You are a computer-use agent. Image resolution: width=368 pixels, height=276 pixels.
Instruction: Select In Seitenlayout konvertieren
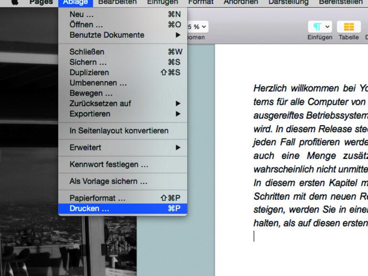pos(123,131)
